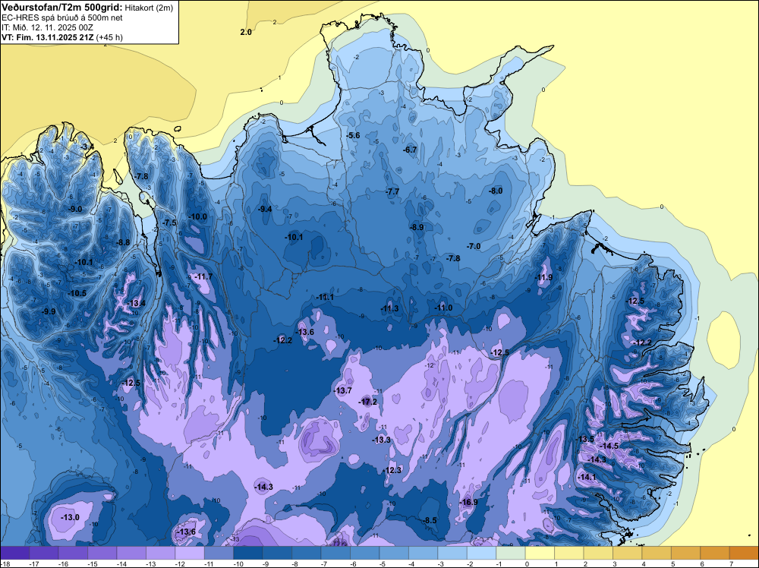Click the legend swatch labeled -6
Viewport: 759px width, 568px height.
coord(364,553)
